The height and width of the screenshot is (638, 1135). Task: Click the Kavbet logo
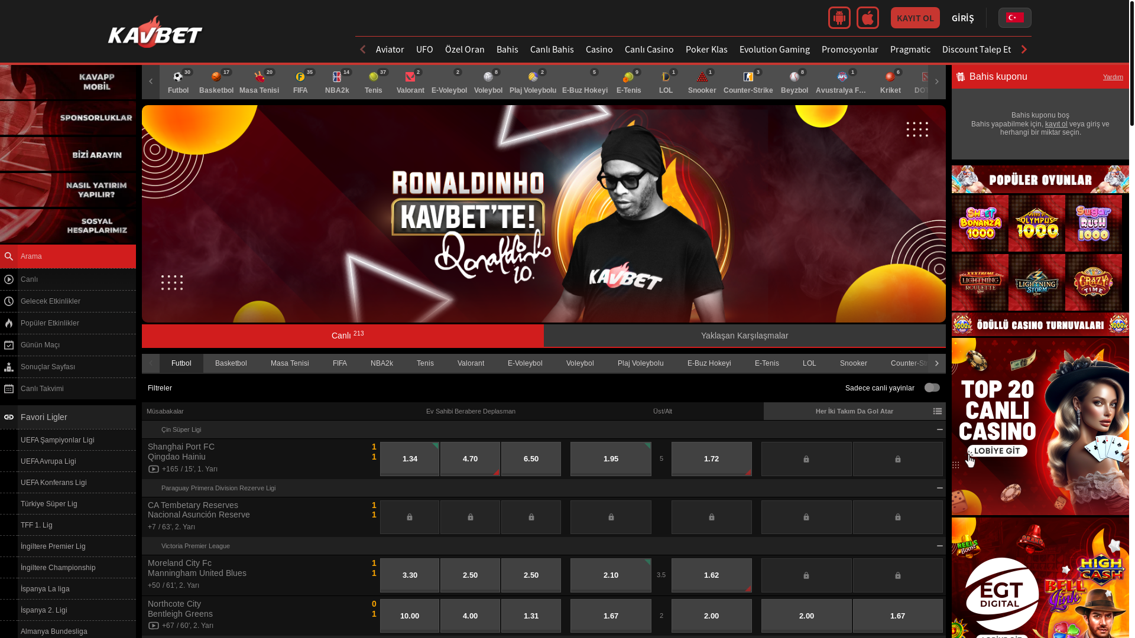(155, 32)
